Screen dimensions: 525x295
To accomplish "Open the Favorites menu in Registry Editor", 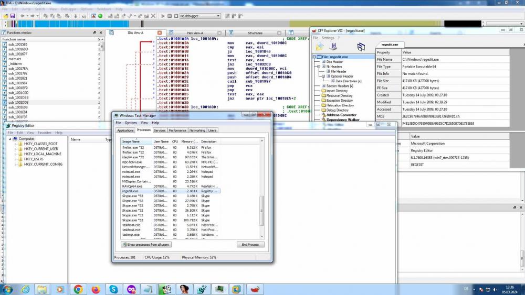I will (45, 133).
